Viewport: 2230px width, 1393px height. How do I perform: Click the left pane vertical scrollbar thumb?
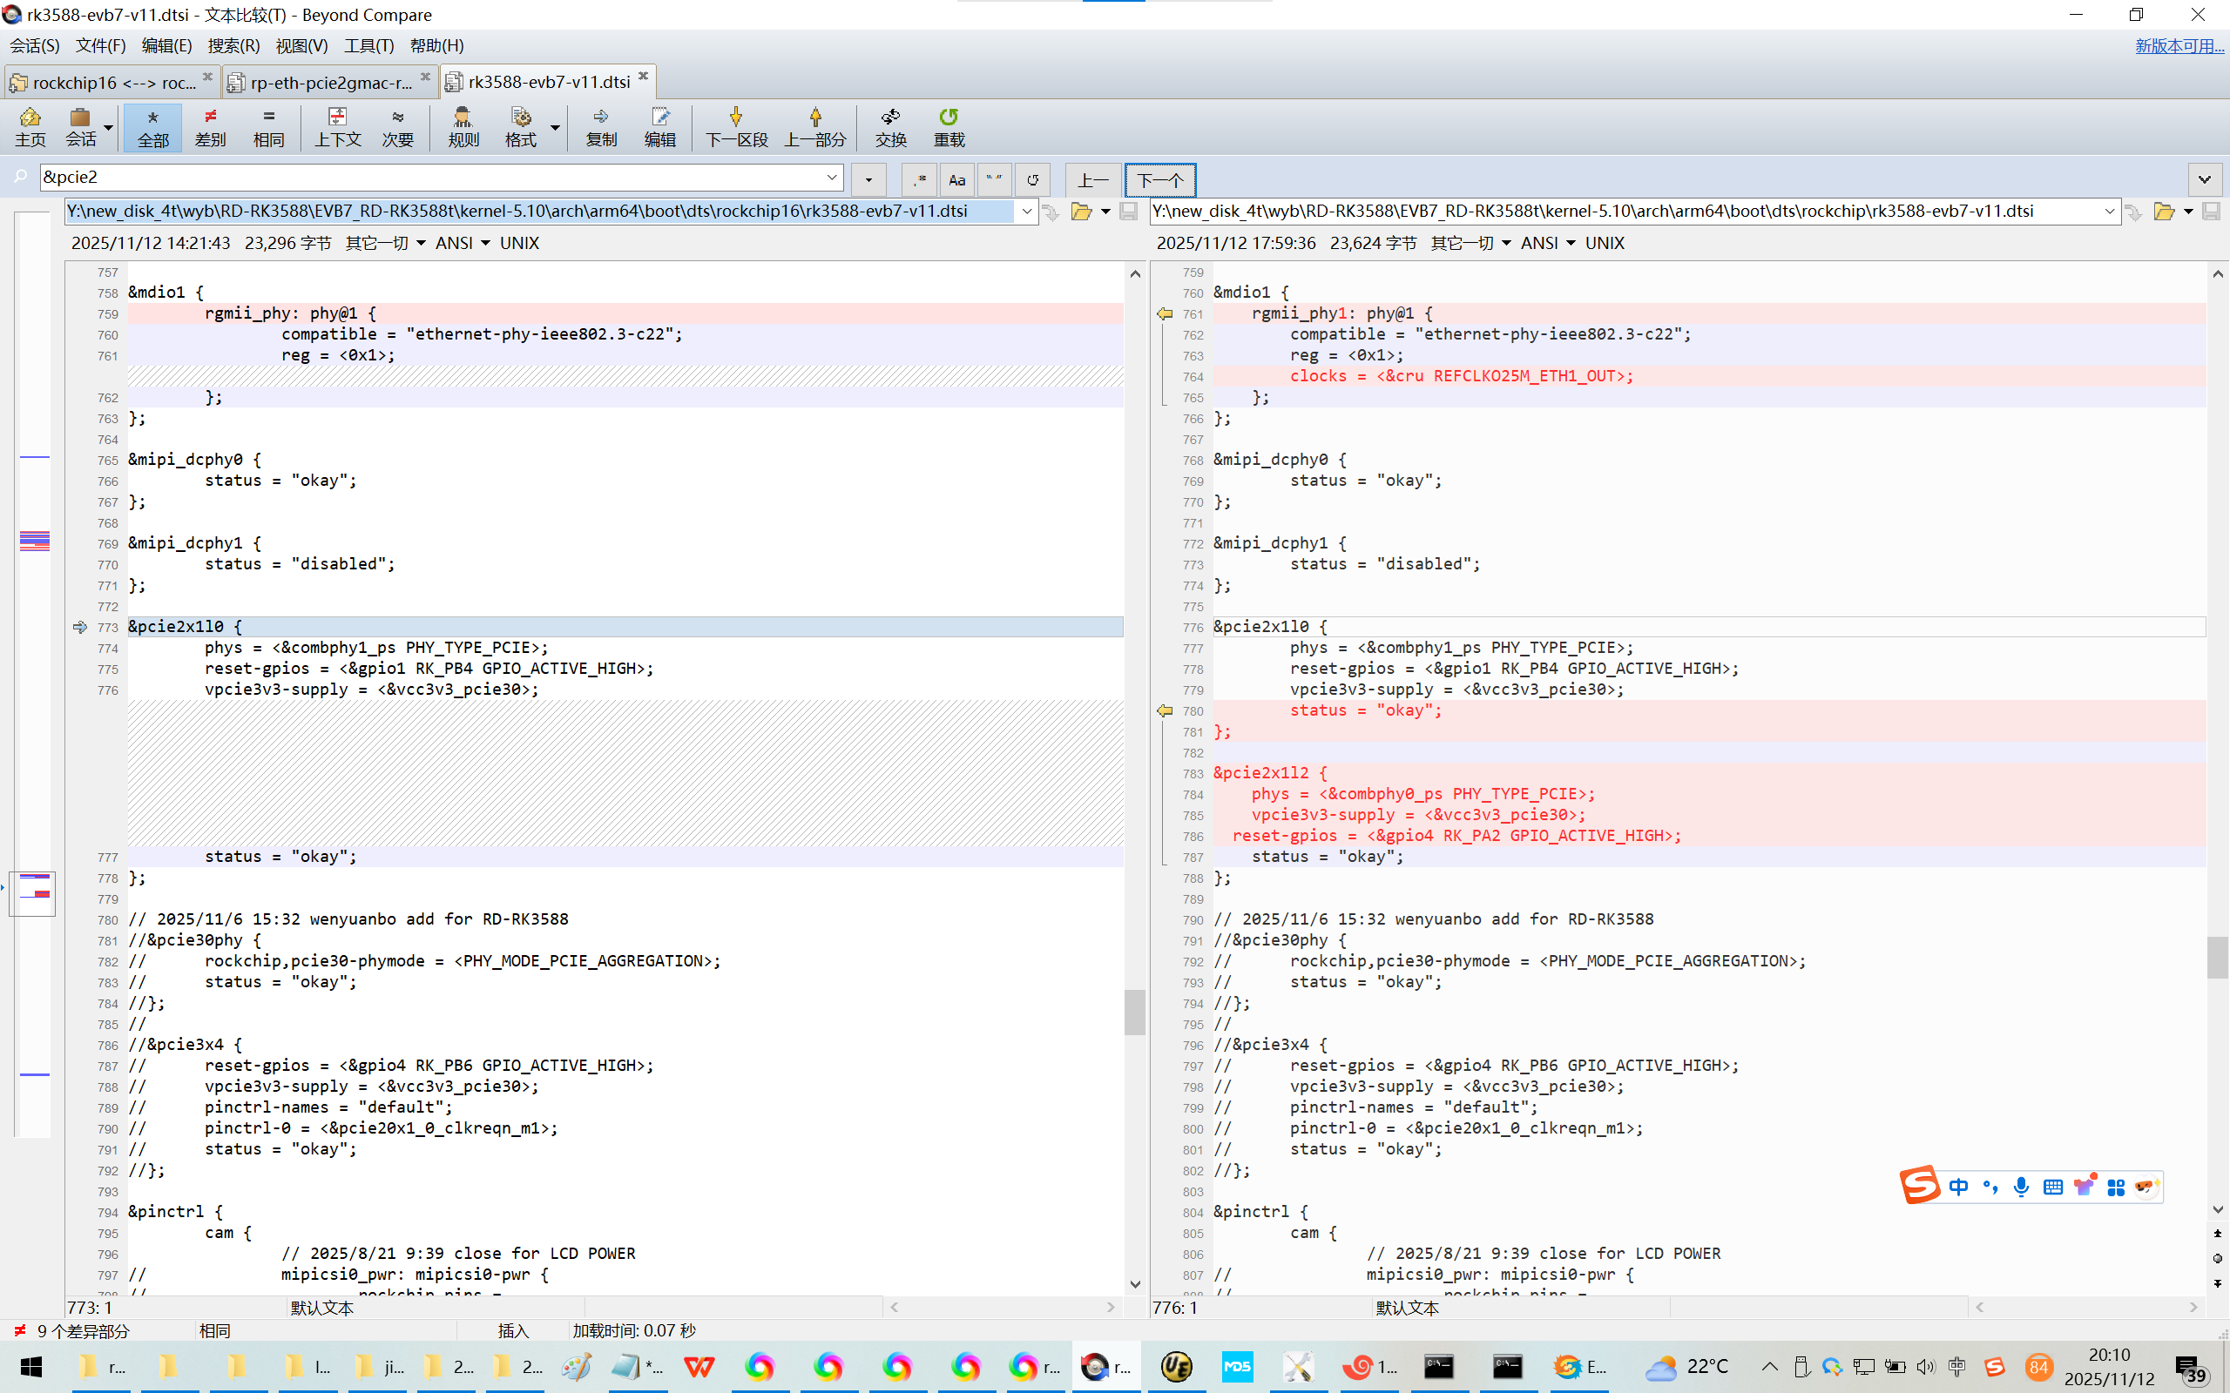[1134, 1012]
